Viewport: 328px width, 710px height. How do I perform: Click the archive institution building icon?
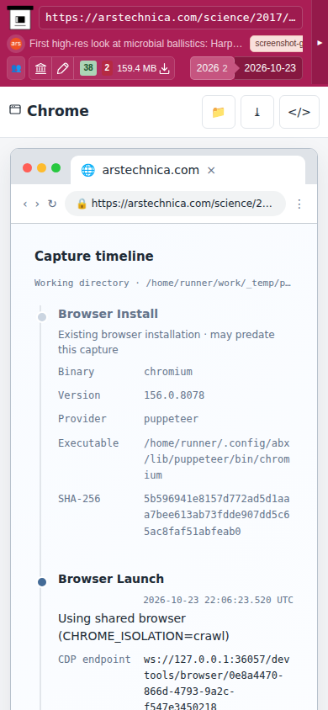tap(40, 68)
